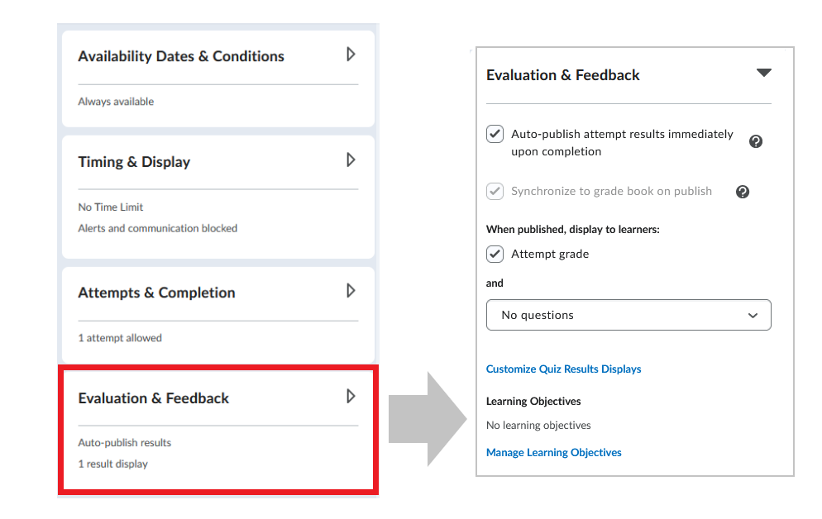Click the 1 attempt allowed summary text
The height and width of the screenshot is (519, 822).
tap(120, 338)
